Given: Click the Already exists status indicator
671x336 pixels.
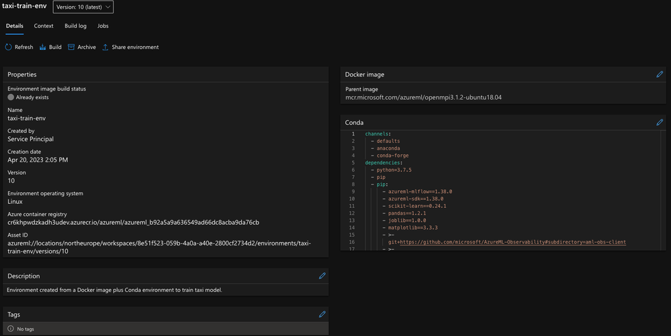Looking at the screenshot, I should tap(11, 97).
